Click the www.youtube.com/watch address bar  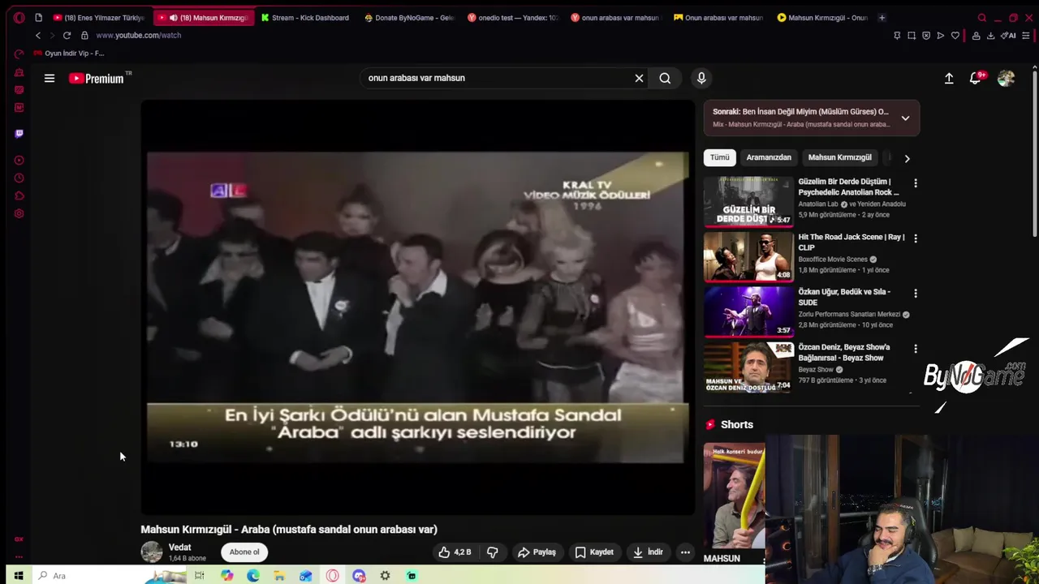click(138, 35)
